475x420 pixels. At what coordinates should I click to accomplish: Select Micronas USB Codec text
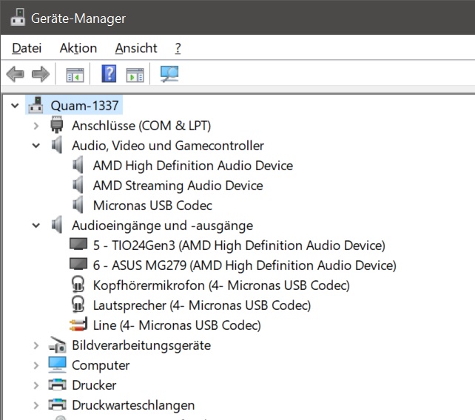click(x=152, y=206)
